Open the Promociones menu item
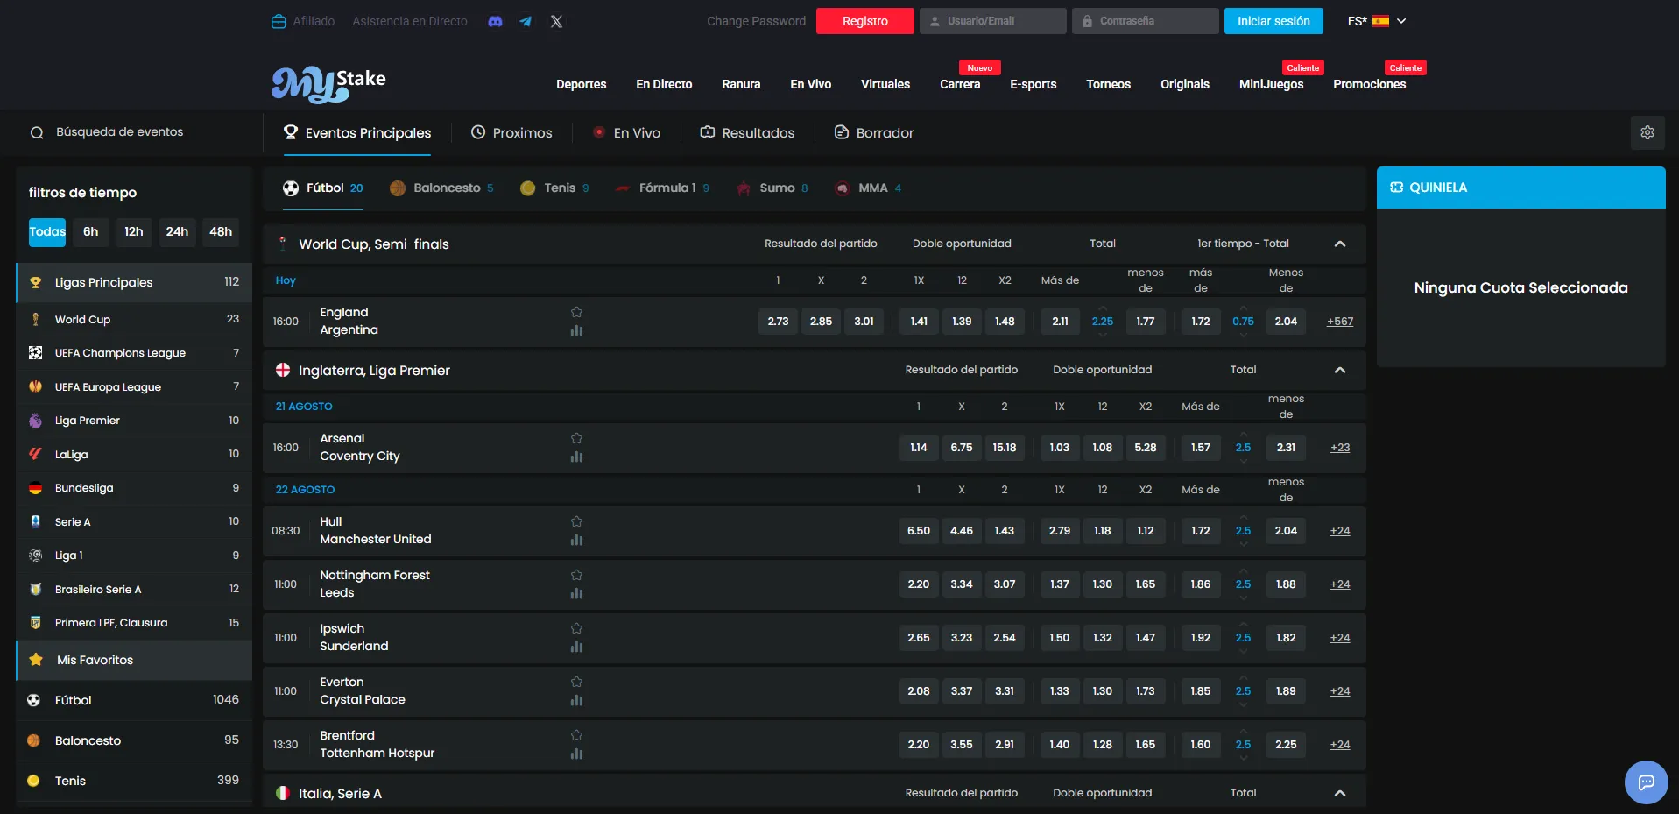Screen dimensions: 1679x814 pos(1369,84)
